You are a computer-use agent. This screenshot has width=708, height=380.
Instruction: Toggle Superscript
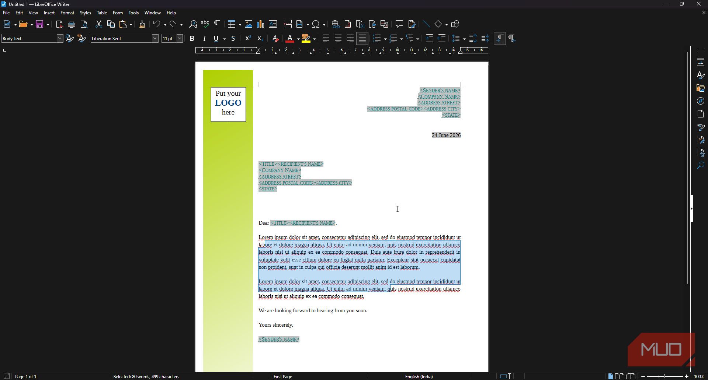tap(248, 39)
